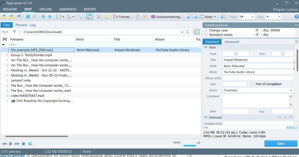Click the blue move up arrow icon

[x=49, y=17]
